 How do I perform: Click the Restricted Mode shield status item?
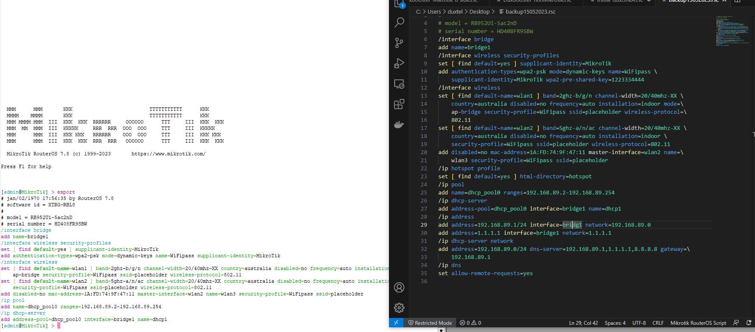coord(430,323)
